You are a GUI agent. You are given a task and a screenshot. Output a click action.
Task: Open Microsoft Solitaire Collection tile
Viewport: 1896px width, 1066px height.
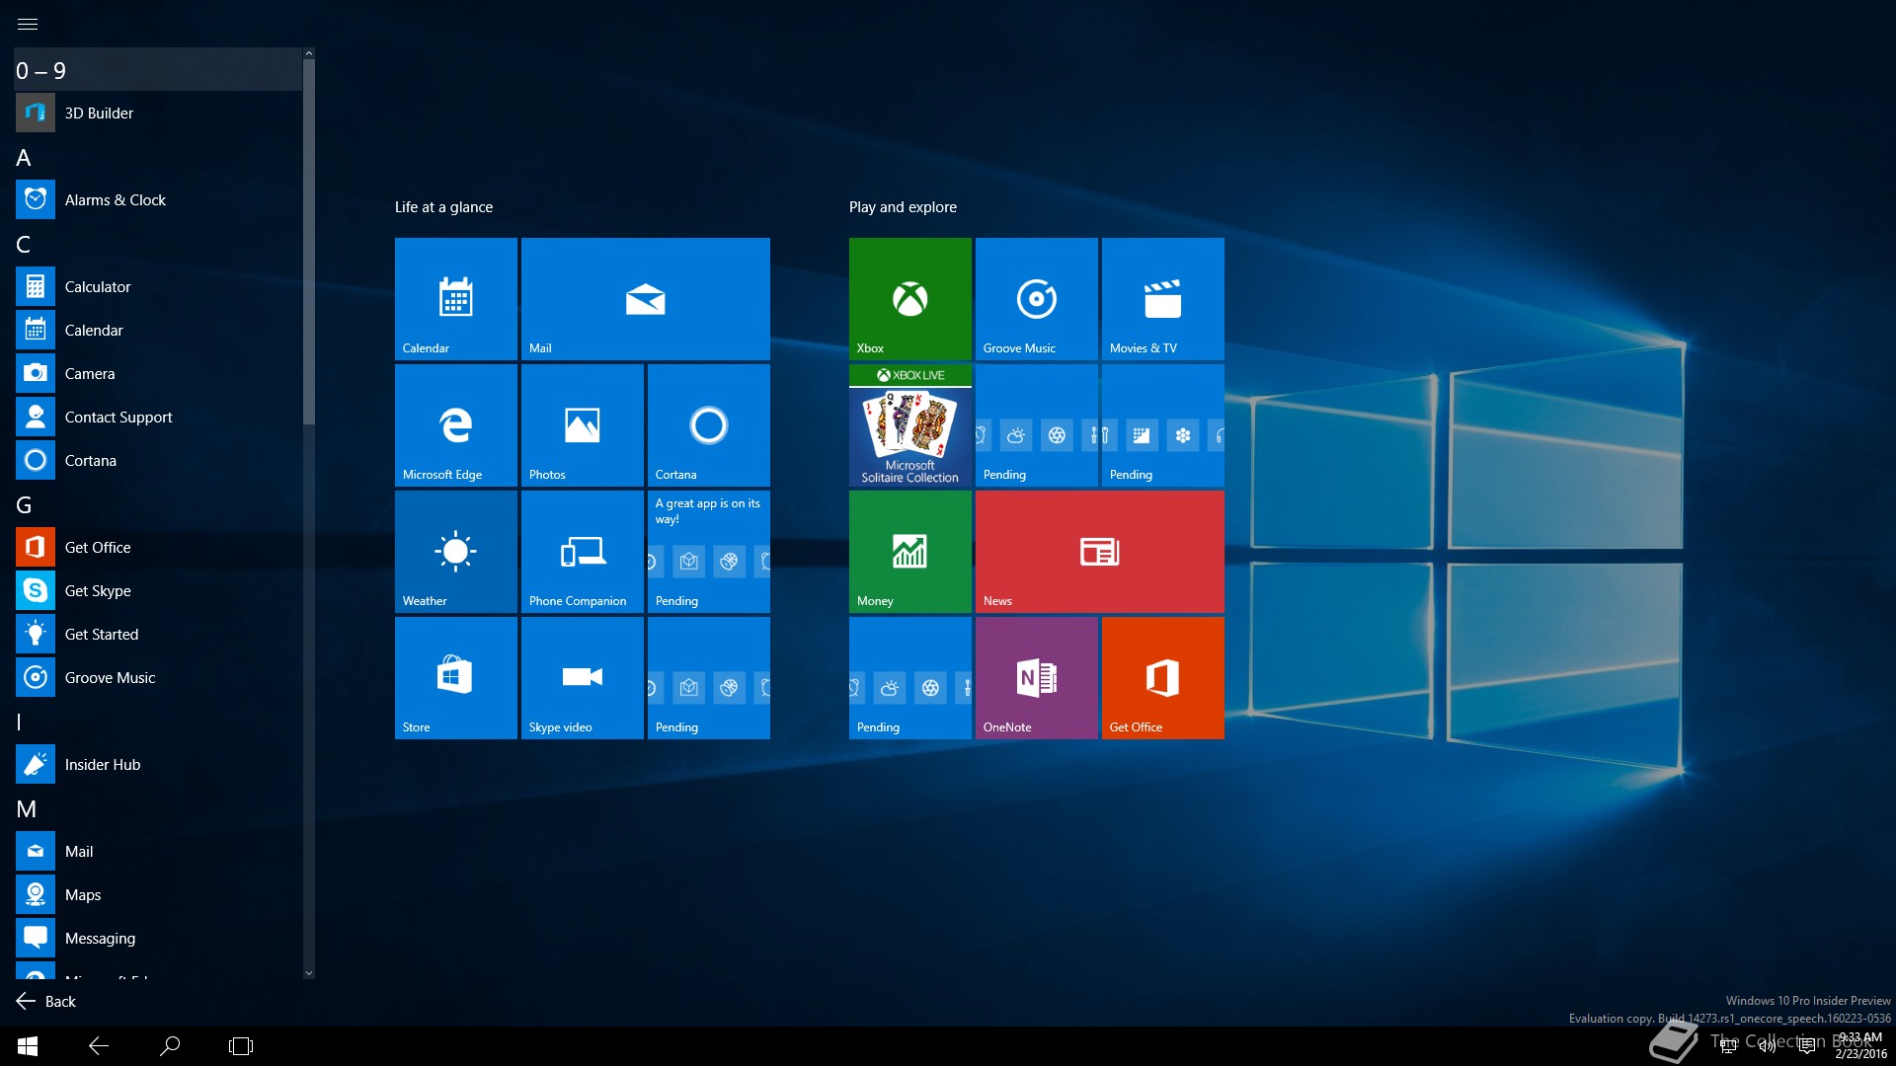(910, 425)
